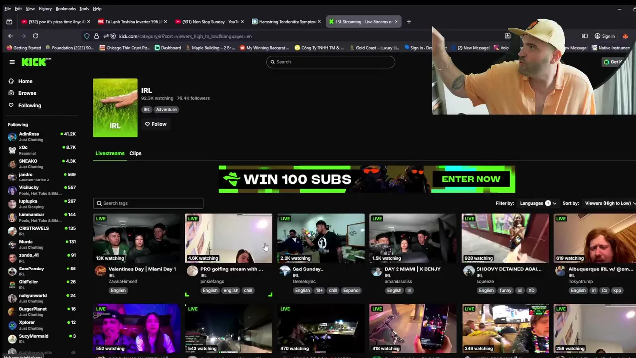
Task: Click the Follow button for IRL
Action: tap(156, 124)
